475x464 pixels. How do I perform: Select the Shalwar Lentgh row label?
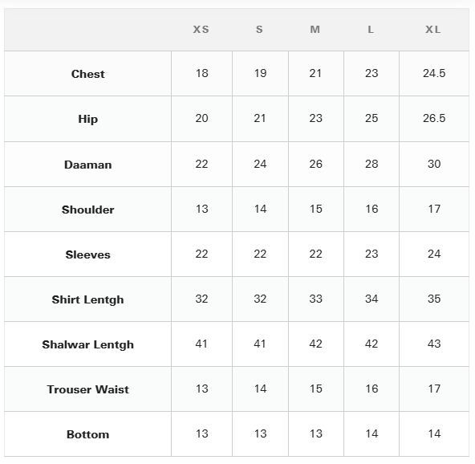point(87,344)
